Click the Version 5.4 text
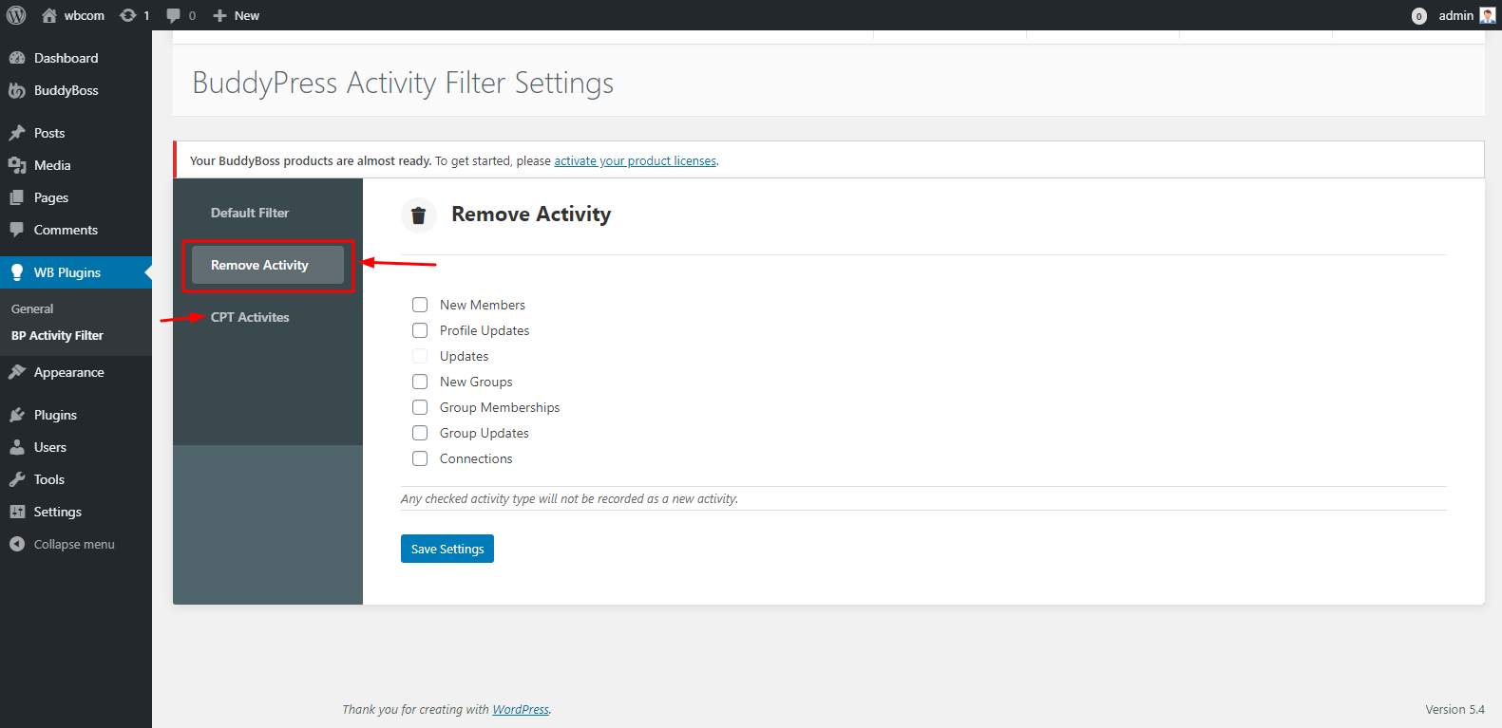 [1454, 709]
